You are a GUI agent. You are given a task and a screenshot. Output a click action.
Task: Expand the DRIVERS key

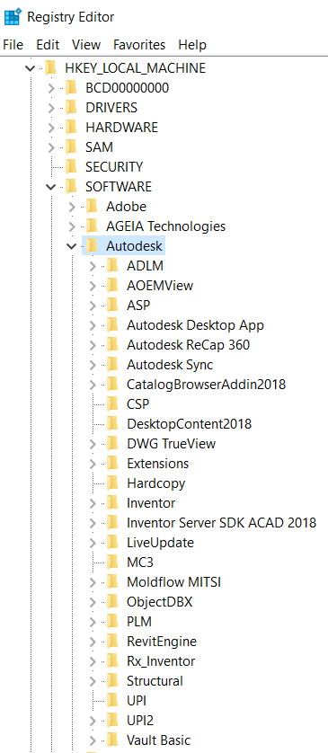pyautogui.click(x=51, y=108)
